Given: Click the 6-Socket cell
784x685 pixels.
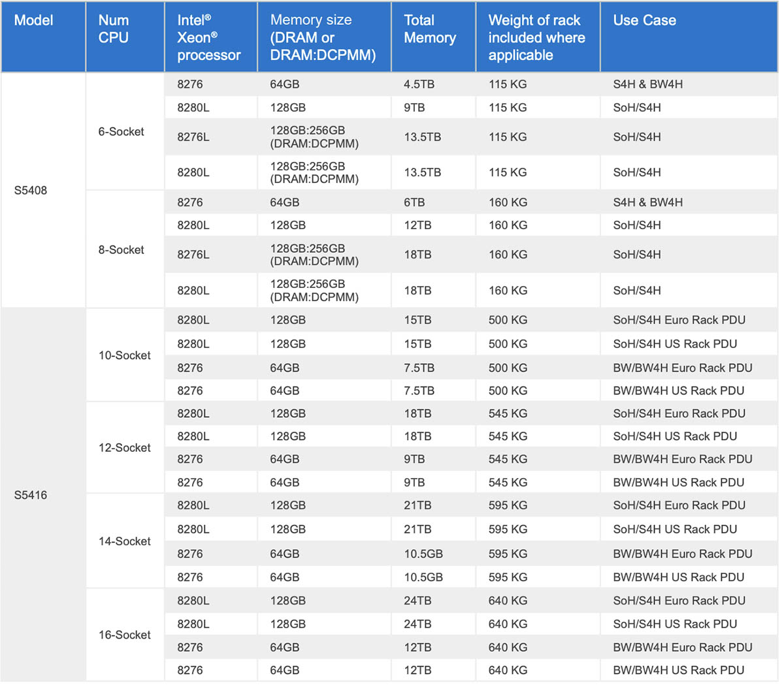Looking at the screenshot, I should pyautogui.click(x=125, y=131).
